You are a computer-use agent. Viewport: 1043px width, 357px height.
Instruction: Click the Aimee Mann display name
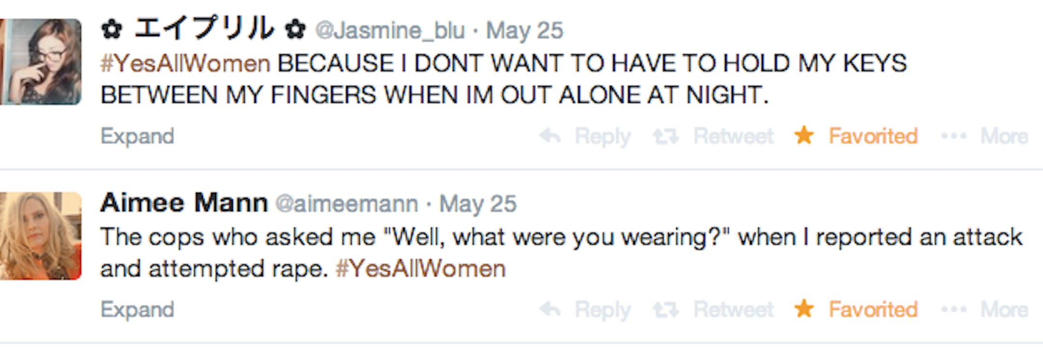pos(184,203)
